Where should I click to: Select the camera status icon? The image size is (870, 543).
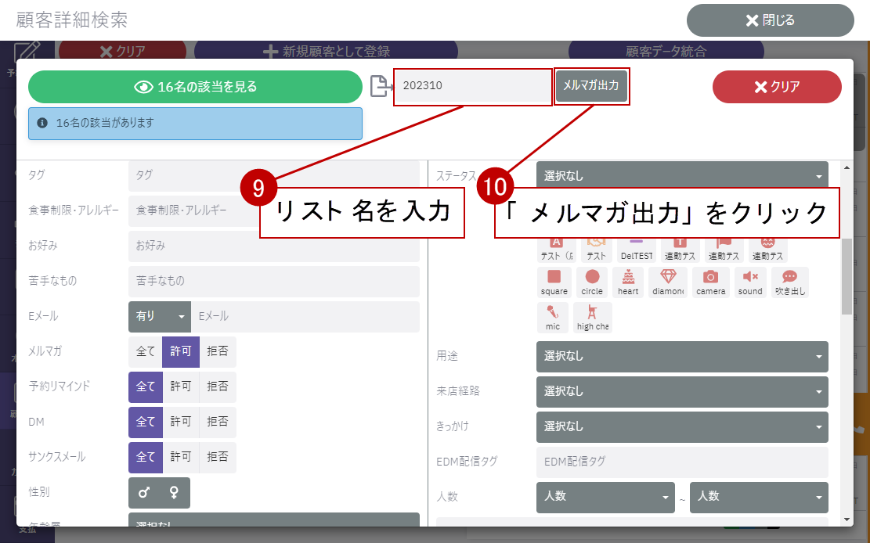pos(710,281)
